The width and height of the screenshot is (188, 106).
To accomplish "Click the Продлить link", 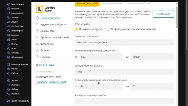I will (41, 82).
